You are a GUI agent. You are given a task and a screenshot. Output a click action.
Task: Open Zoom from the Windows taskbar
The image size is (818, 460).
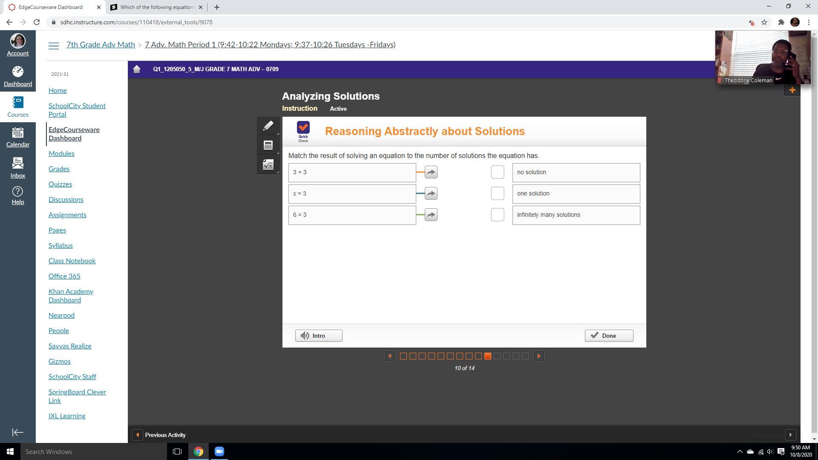(x=219, y=451)
